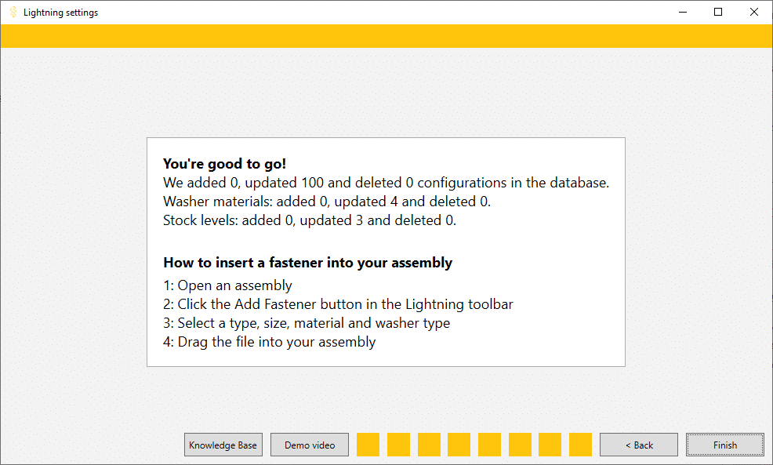Click the fifth yellow progress square
The width and height of the screenshot is (773, 465).
click(x=489, y=445)
